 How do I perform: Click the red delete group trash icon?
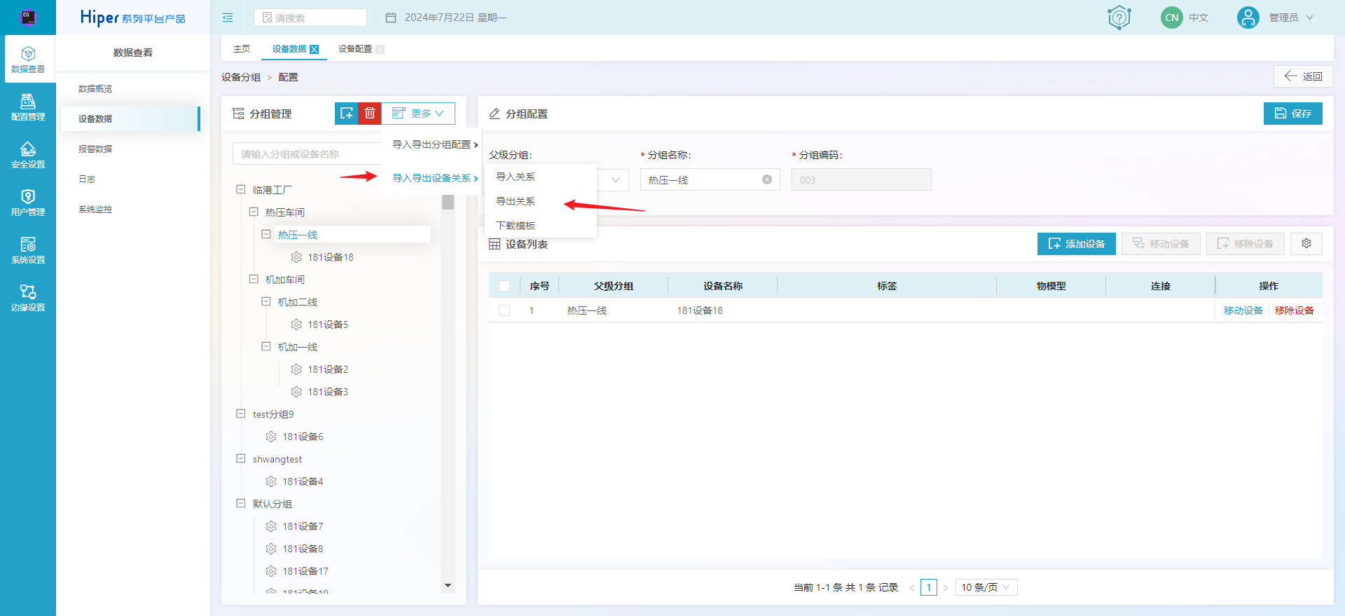click(370, 114)
